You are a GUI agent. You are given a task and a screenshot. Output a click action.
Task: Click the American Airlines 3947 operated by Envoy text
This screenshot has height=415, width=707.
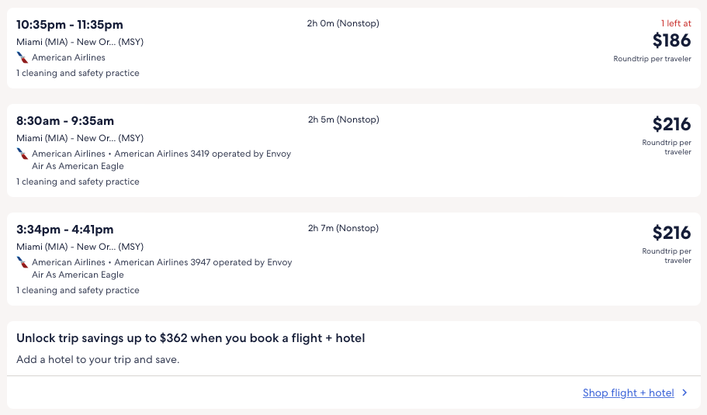click(x=203, y=262)
